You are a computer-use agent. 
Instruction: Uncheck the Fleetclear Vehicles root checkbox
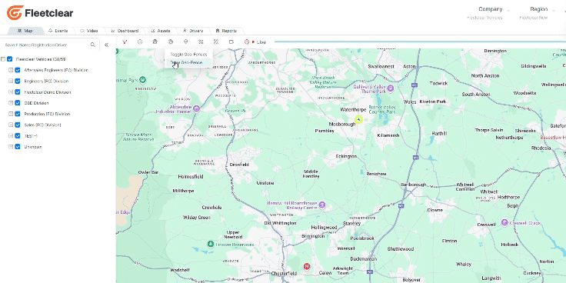pyautogui.click(x=10, y=59)
